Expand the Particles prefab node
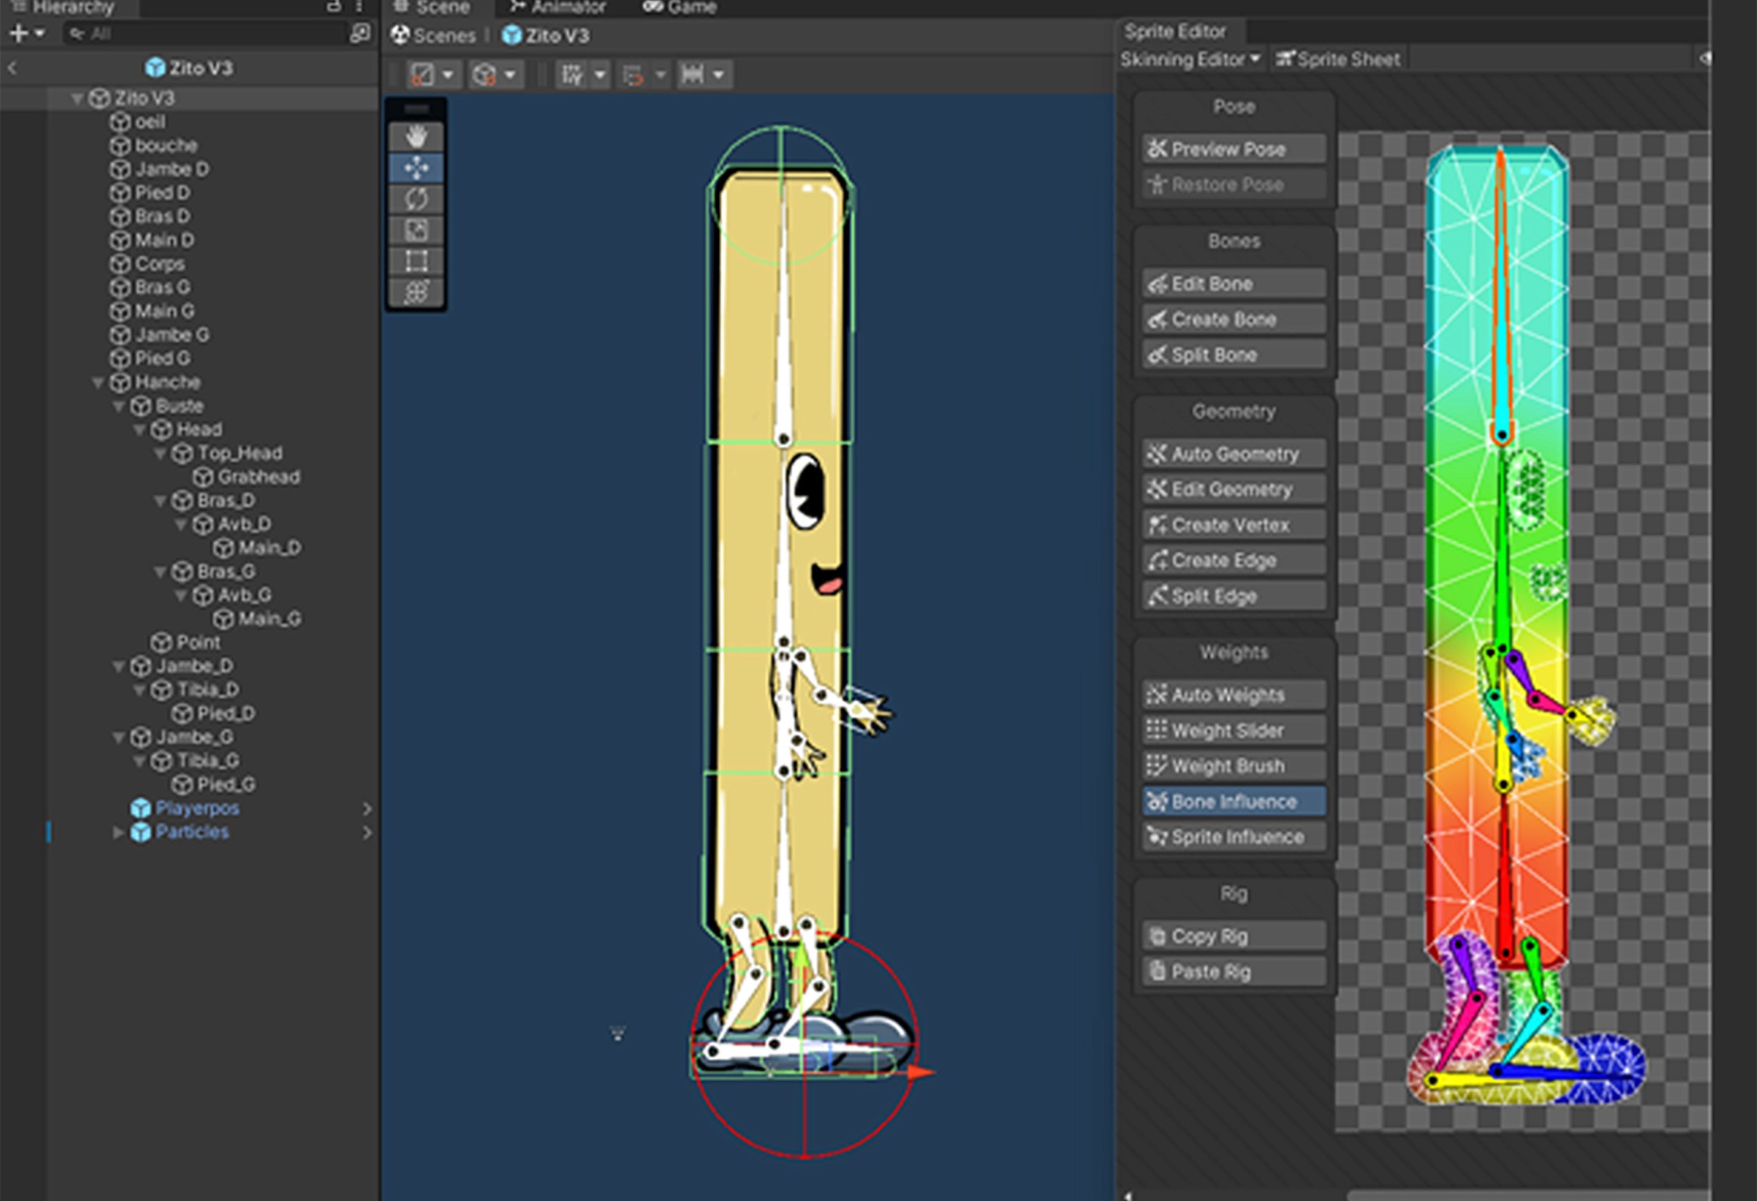This screenshot has width=1757, height=1201. tap(118, 832)
